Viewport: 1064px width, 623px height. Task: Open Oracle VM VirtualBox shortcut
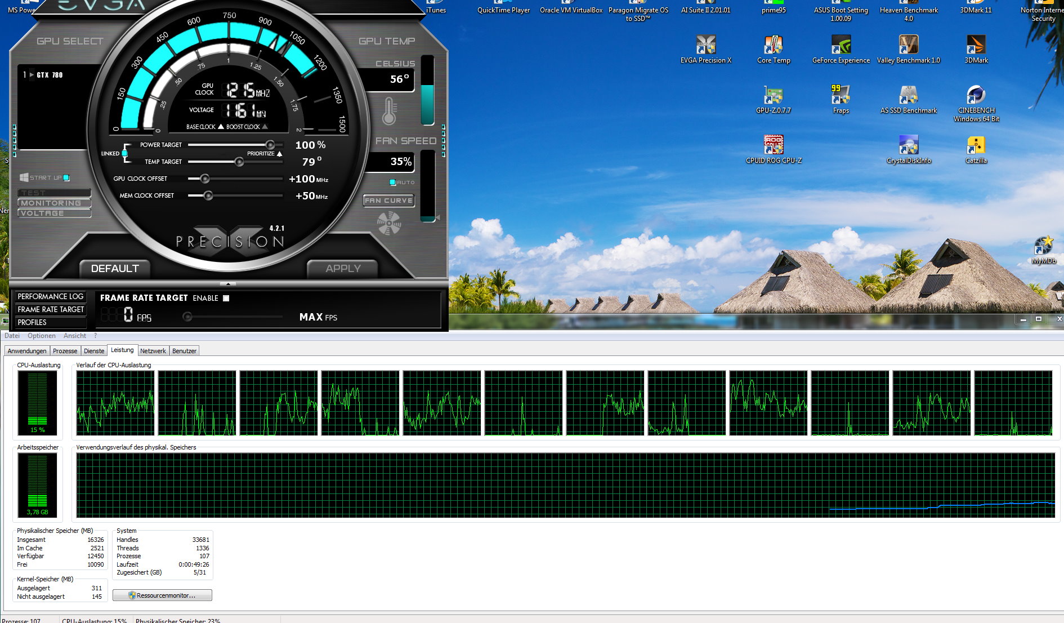(x=571, y=7)
